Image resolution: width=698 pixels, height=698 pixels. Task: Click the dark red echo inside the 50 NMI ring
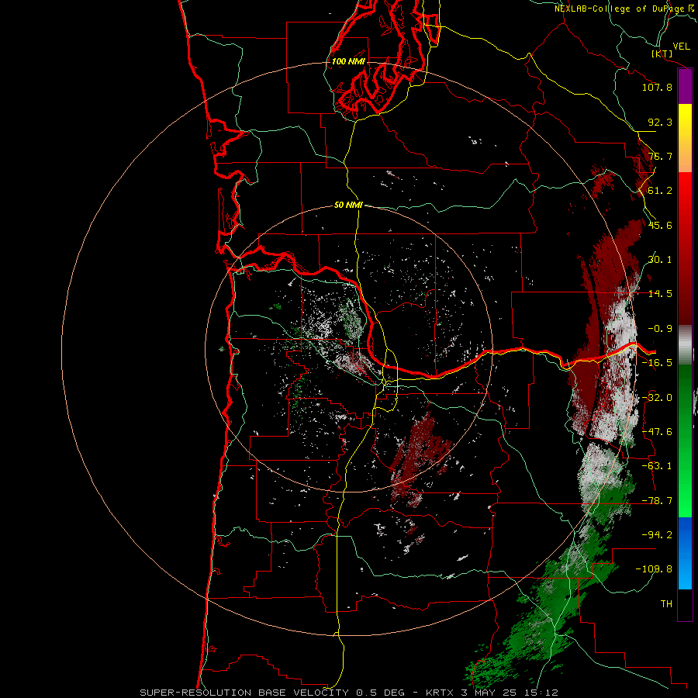(x=420, y=454)
